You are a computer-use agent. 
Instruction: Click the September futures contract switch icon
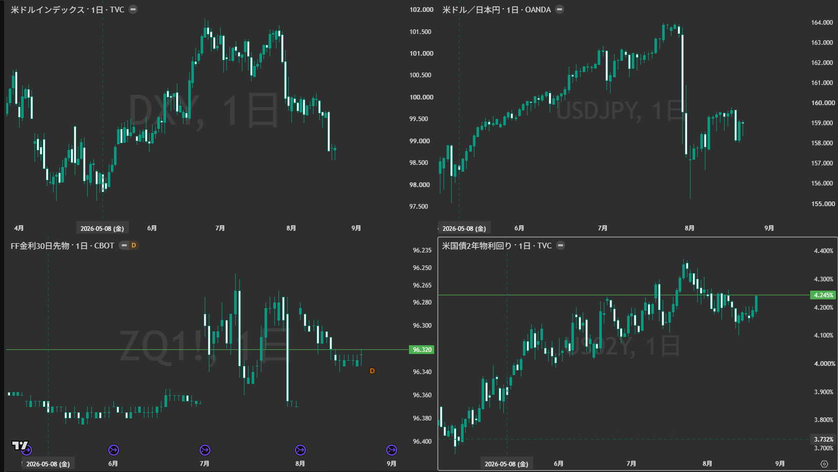391,450
